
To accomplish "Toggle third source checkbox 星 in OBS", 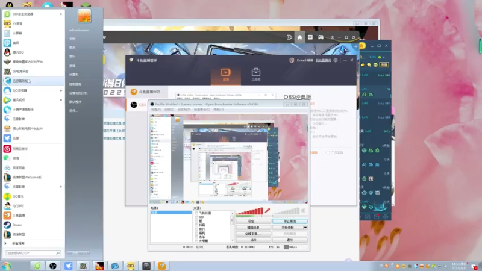I will pyautogui.click(x=196, y=221).
